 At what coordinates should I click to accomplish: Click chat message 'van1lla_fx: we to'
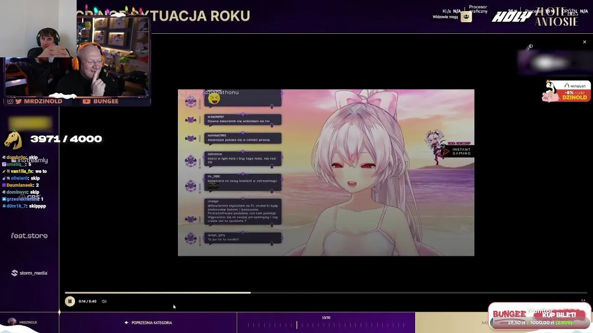[x=25, y=171]
